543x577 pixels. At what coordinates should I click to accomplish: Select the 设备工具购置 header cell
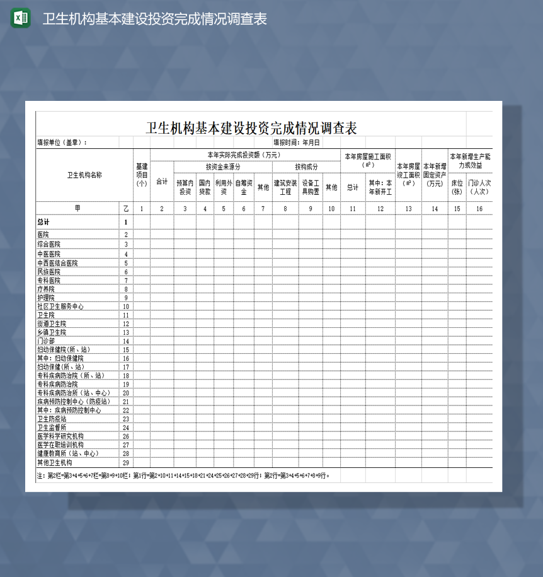[x=310, y=187]
